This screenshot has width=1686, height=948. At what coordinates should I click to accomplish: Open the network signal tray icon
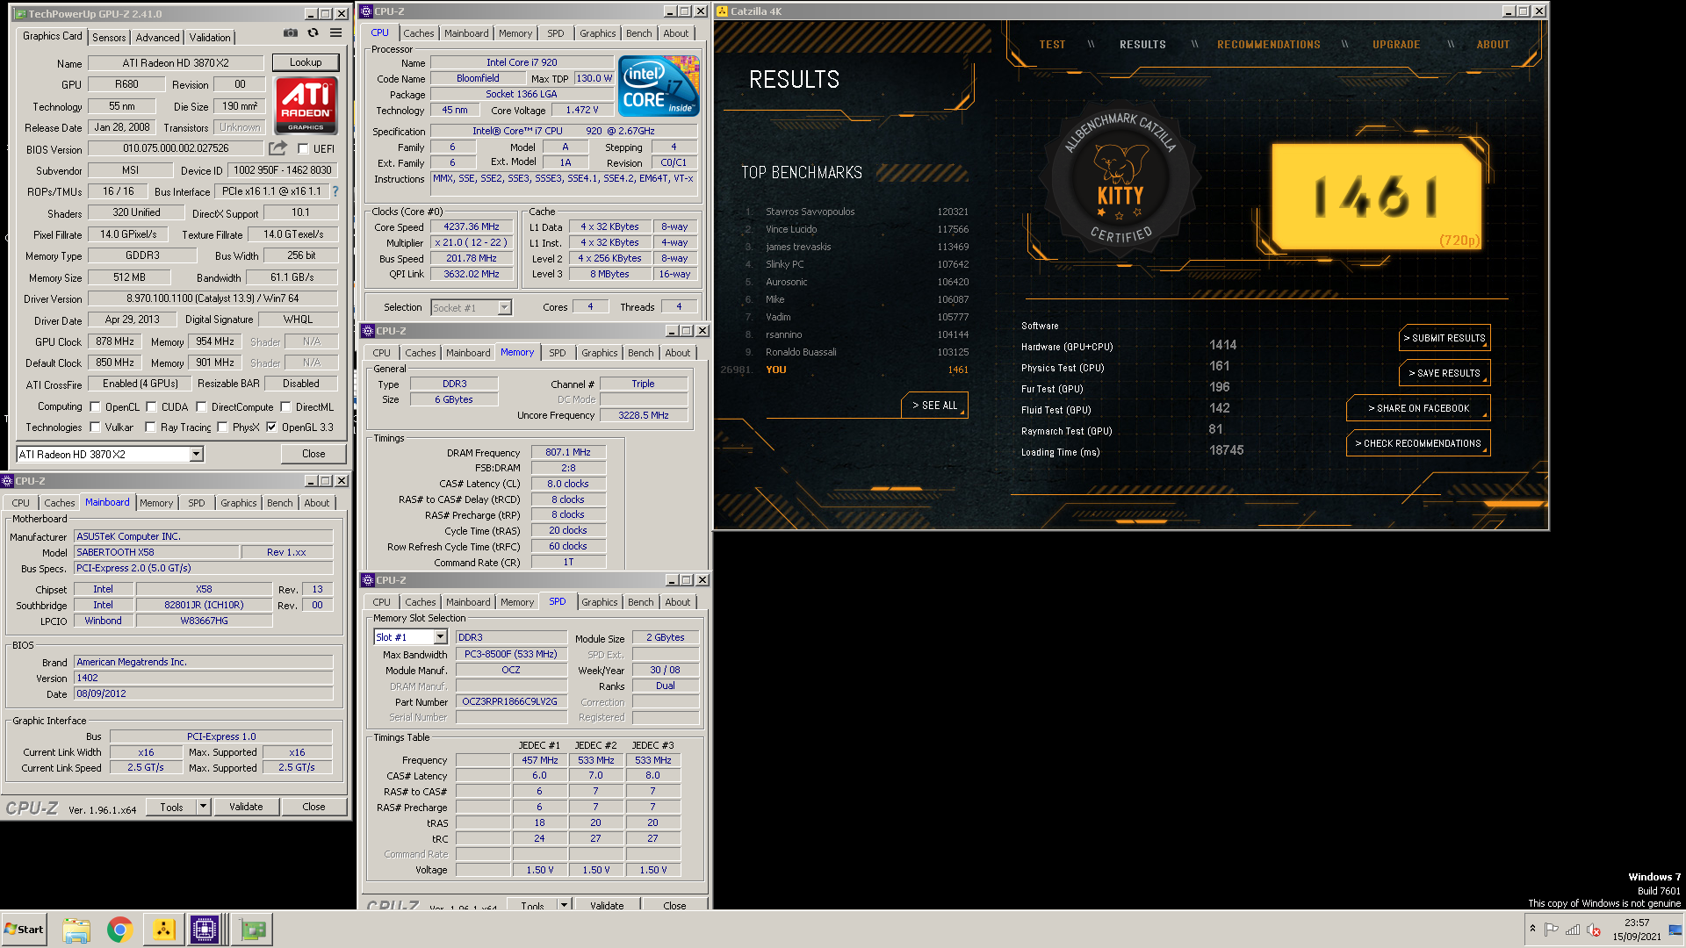[x=1573, y=930]
